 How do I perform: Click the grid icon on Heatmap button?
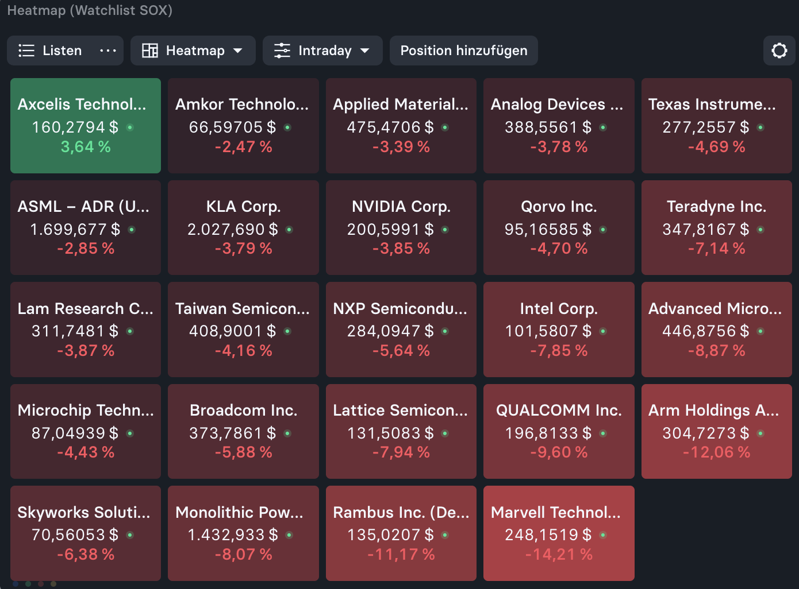[x=150, y=51]
